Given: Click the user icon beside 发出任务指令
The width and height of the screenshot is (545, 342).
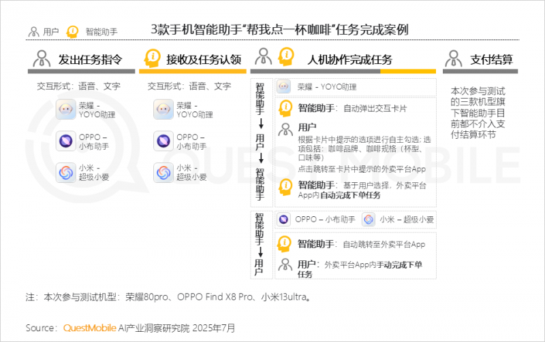Looking at the screenshot, I should coord(42,58).
